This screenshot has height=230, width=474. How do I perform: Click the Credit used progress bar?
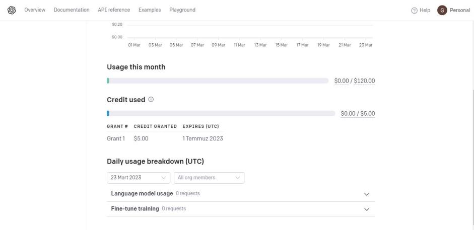tap(221, 114)
